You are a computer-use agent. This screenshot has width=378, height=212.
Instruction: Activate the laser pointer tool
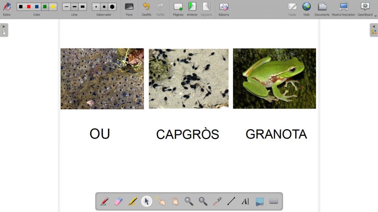click(217, 201)
